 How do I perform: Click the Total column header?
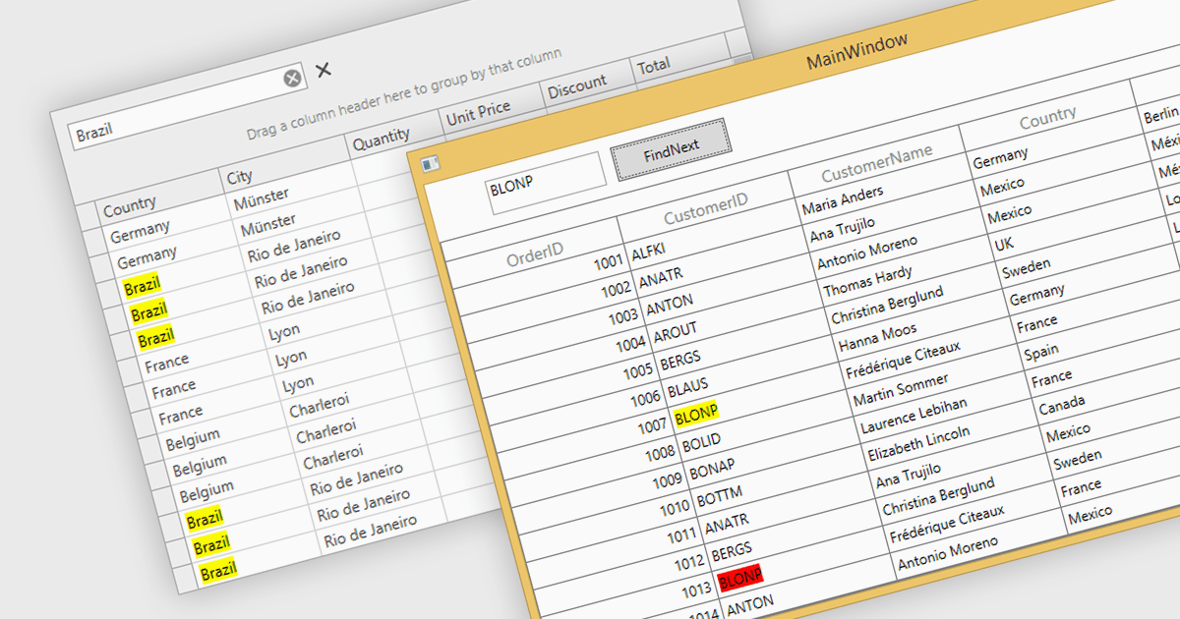coord(654,66)
